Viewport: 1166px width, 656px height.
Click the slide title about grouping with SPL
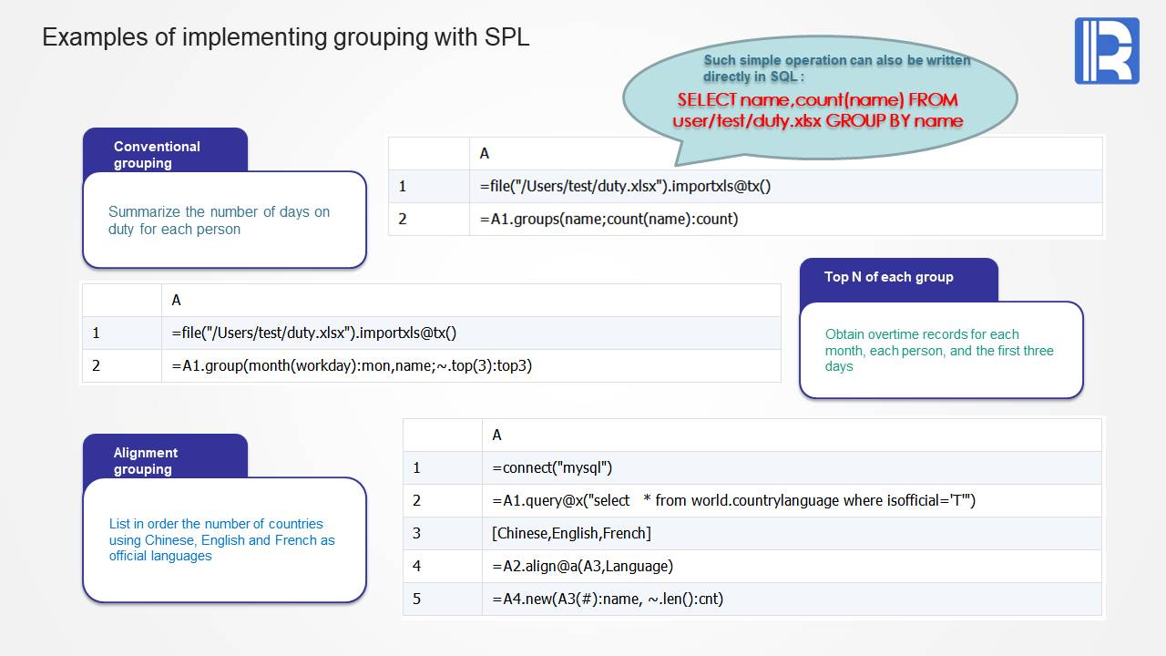pos(285,37)
